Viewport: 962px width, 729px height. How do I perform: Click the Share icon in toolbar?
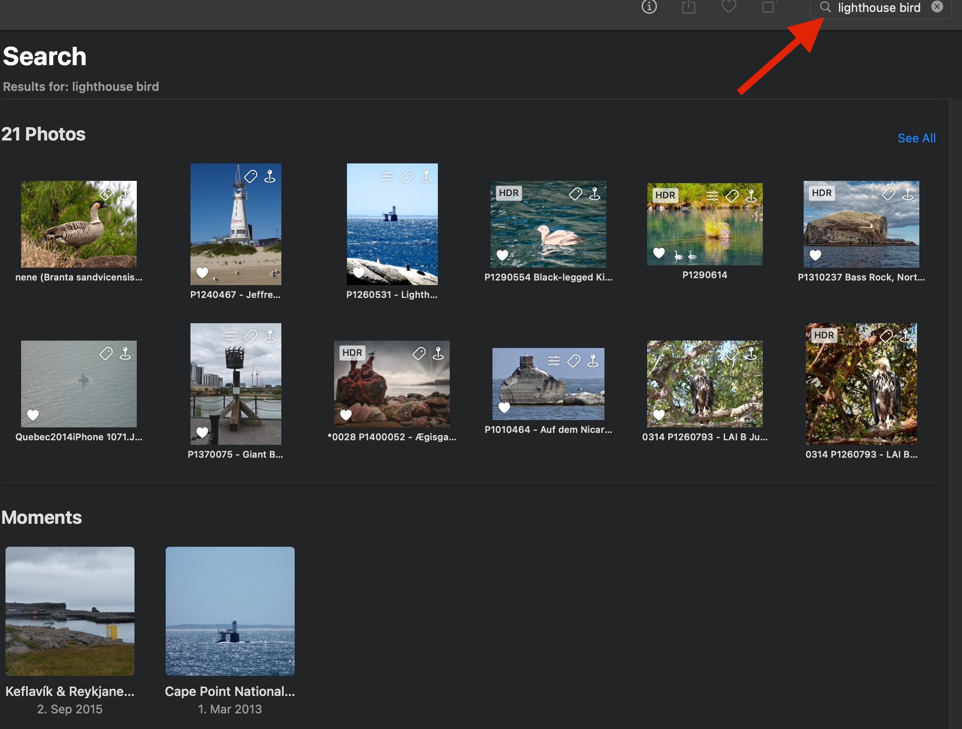(688, 7)
